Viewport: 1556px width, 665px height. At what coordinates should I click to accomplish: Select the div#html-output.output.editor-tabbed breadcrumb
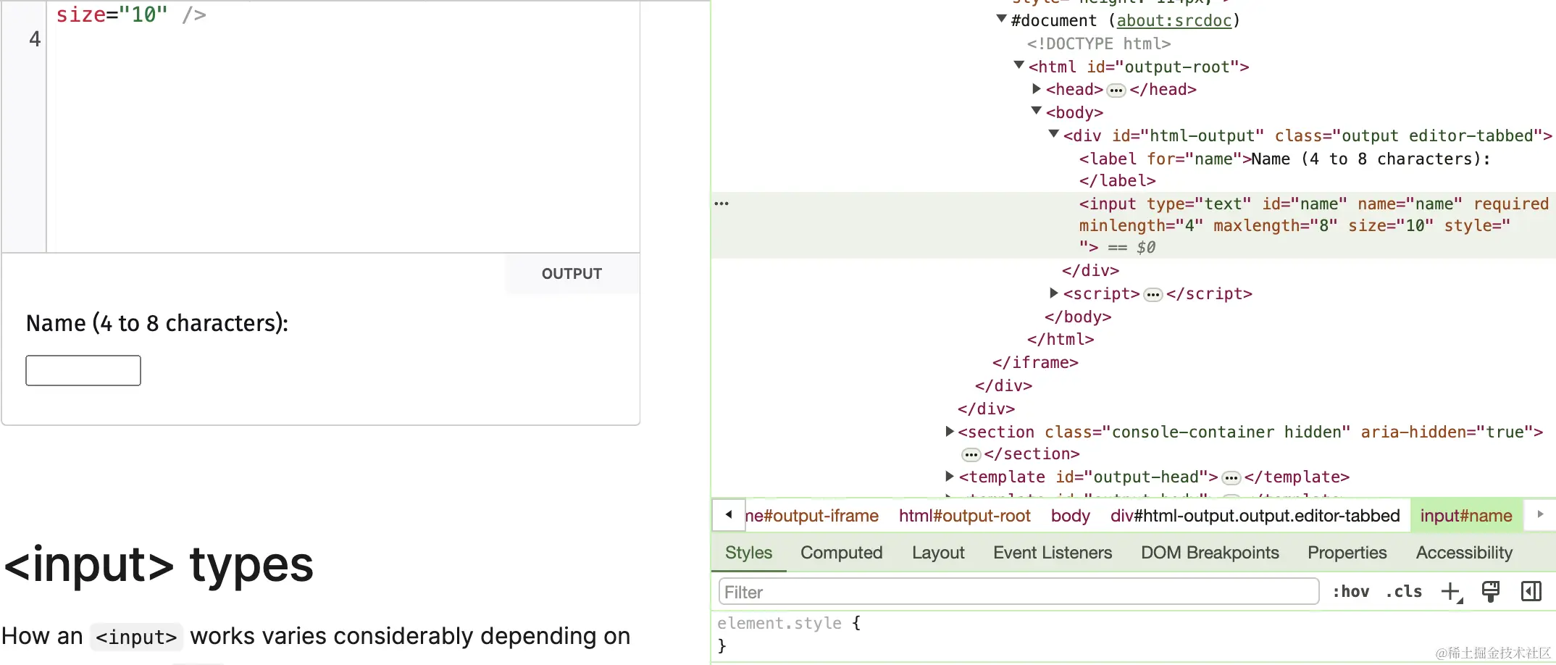coord(1255,516)
